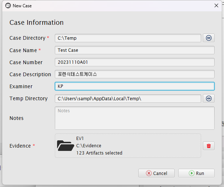224x187 pixels.
Task: Click the C:\Evidence path text
Action: pos(89,146)
